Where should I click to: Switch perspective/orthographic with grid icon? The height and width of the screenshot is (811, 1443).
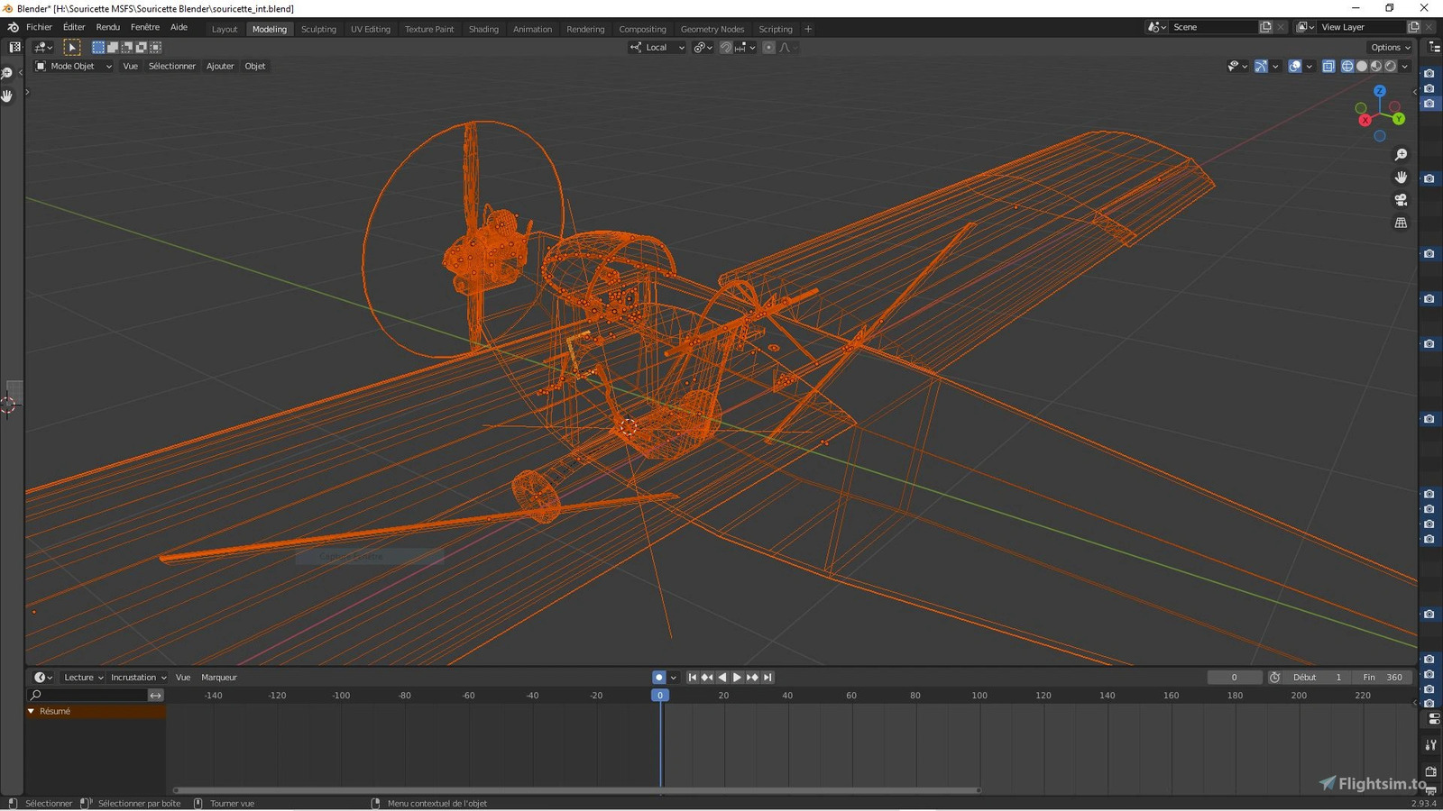point(1401,223)
